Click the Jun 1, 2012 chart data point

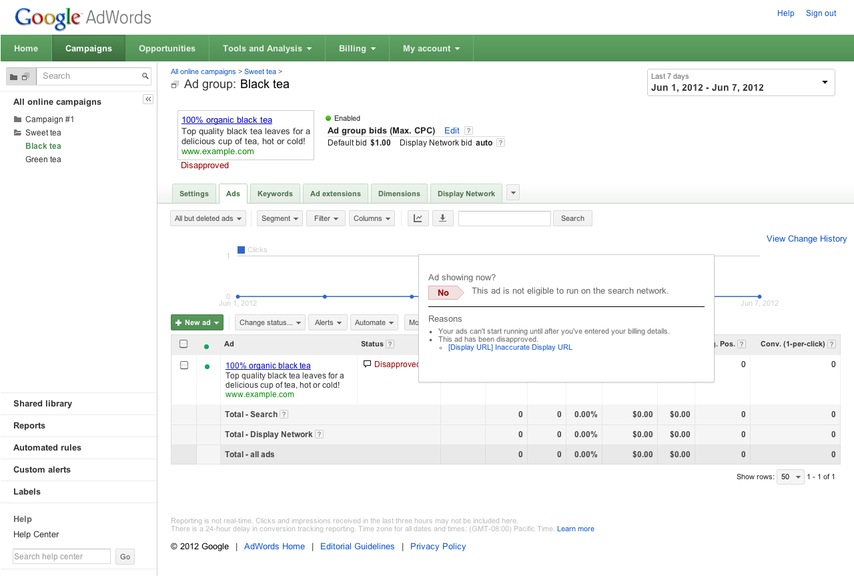click(238, 296)
